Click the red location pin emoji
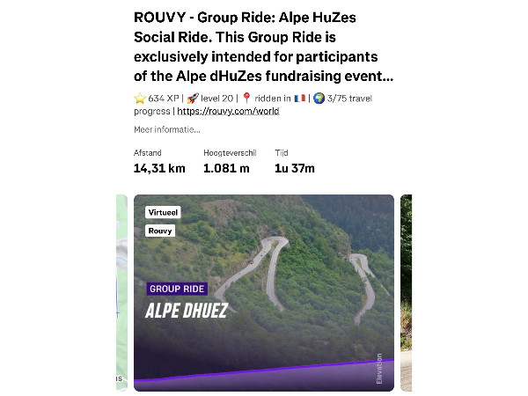528x396 pixels. click(x=246, y=99)
